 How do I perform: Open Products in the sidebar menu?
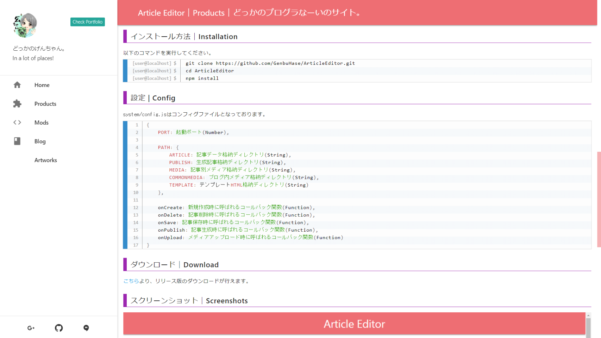45,104
